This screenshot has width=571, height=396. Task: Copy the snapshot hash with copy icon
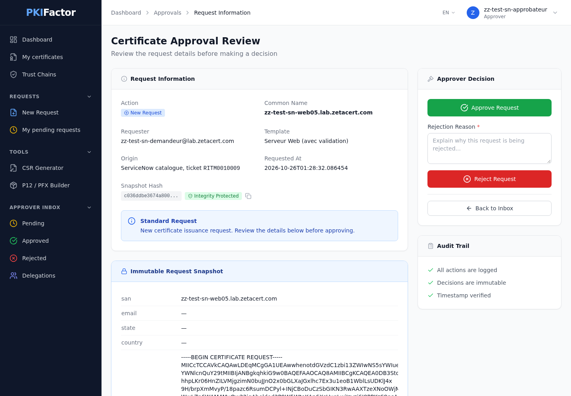tap(248, 196)
